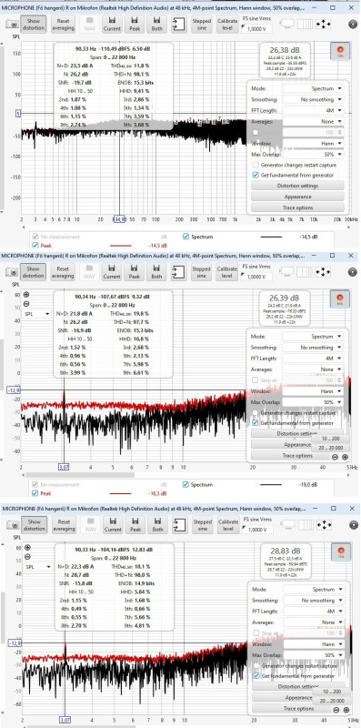Toggle 'Generator changes restart capture' in the 26,39 dB window
The width and height of the screenshot is (361, 728).
(x=256, y=413)
